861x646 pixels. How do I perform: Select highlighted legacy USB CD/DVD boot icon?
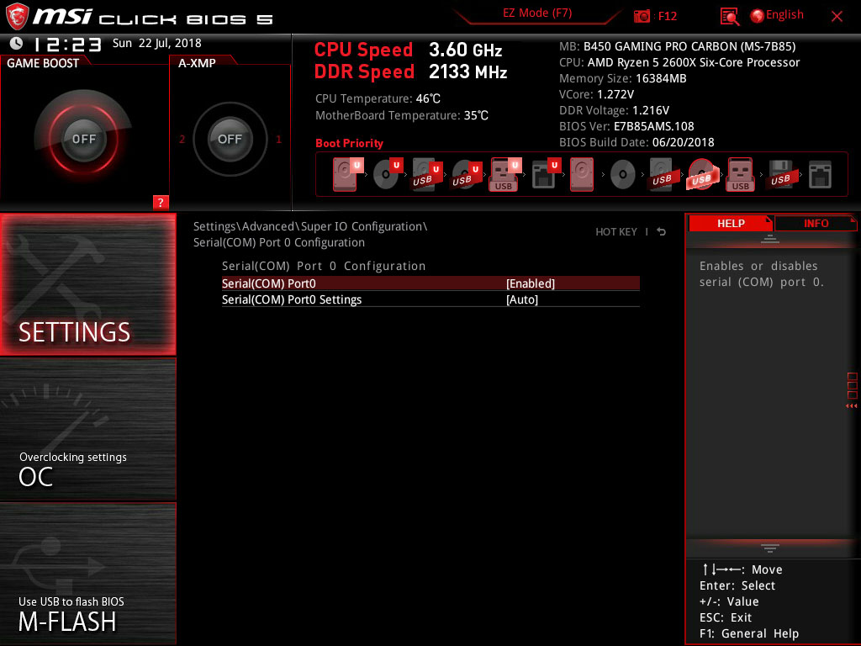(x=702, y=174)
